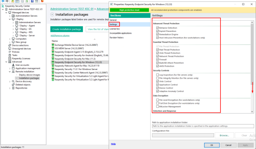Click the Unassigned devices icon in tree
The height and width of the screenshot is (149, 256).
[x=10, y=49]
